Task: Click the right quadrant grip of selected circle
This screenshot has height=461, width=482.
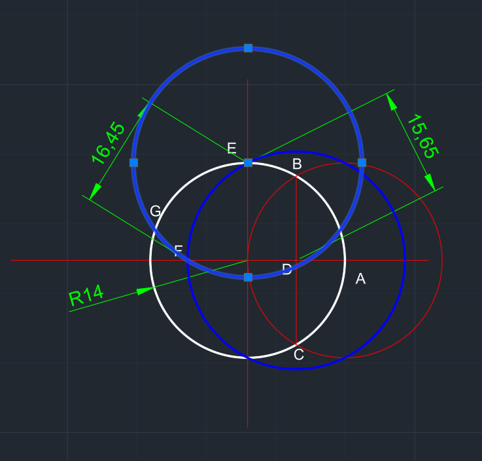Action: [x=362, y=162]
